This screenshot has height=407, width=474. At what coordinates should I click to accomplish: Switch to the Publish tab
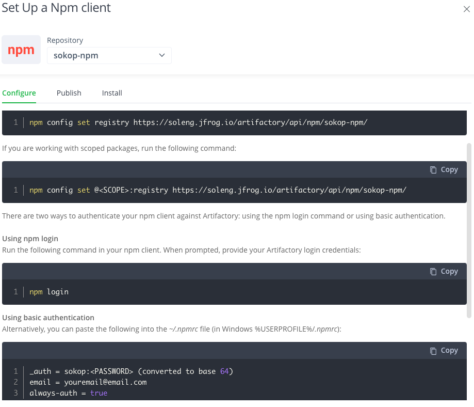tap(69, 93)
